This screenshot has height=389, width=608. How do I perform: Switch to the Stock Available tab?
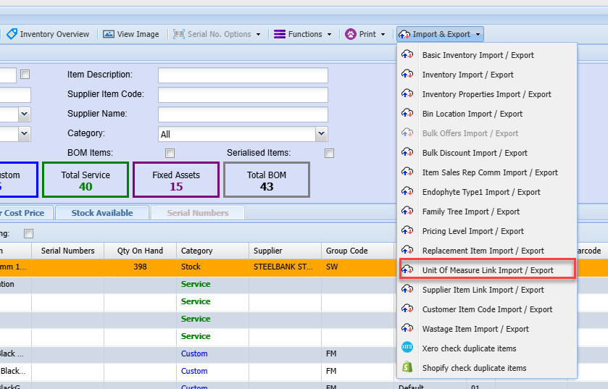(101, 213)
